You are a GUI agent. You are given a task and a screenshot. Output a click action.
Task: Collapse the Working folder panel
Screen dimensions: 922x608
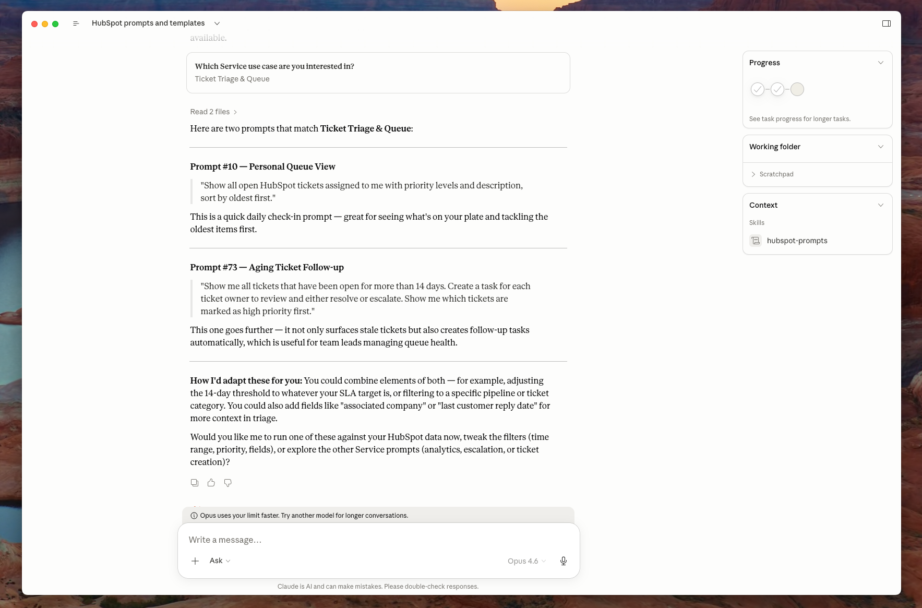[881, 147]
